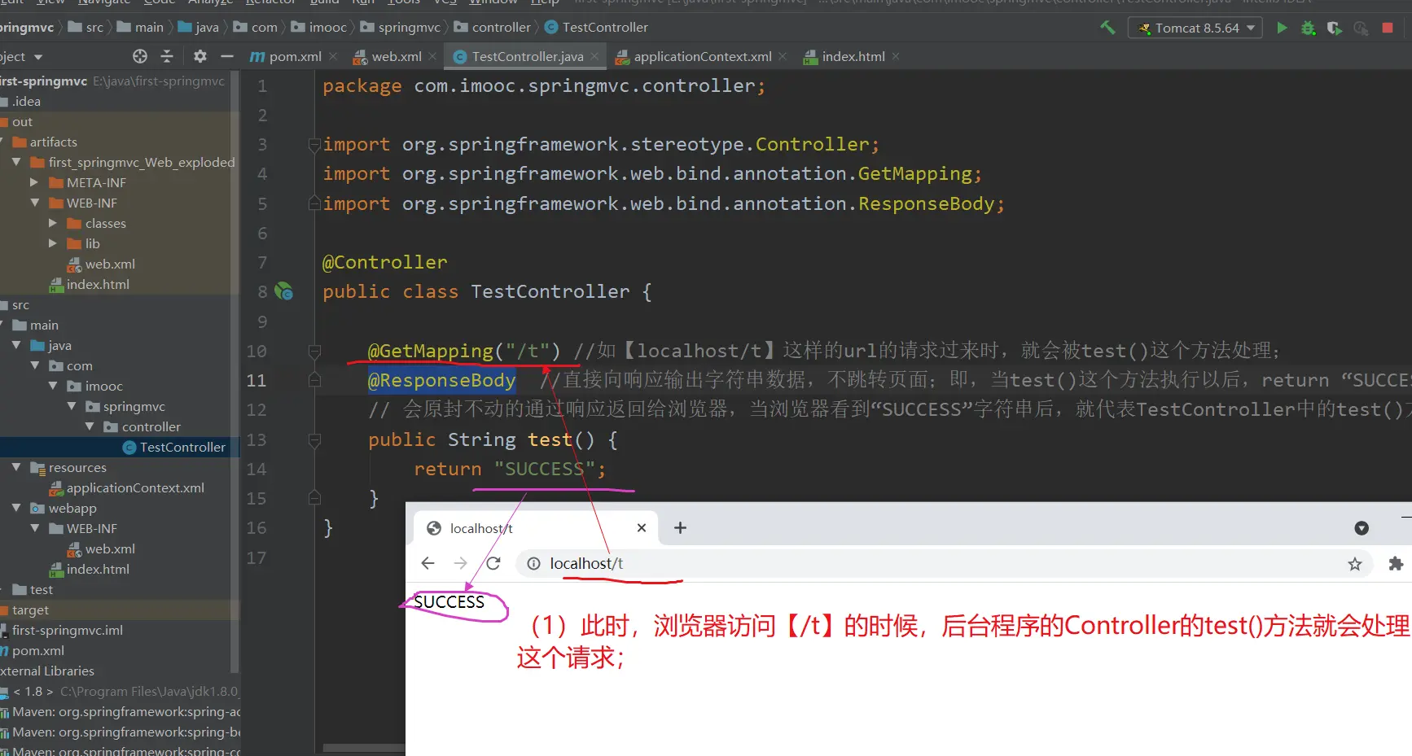Click the project panel settings gear
Screen dimensions: 1412x756
click(200, 56)
